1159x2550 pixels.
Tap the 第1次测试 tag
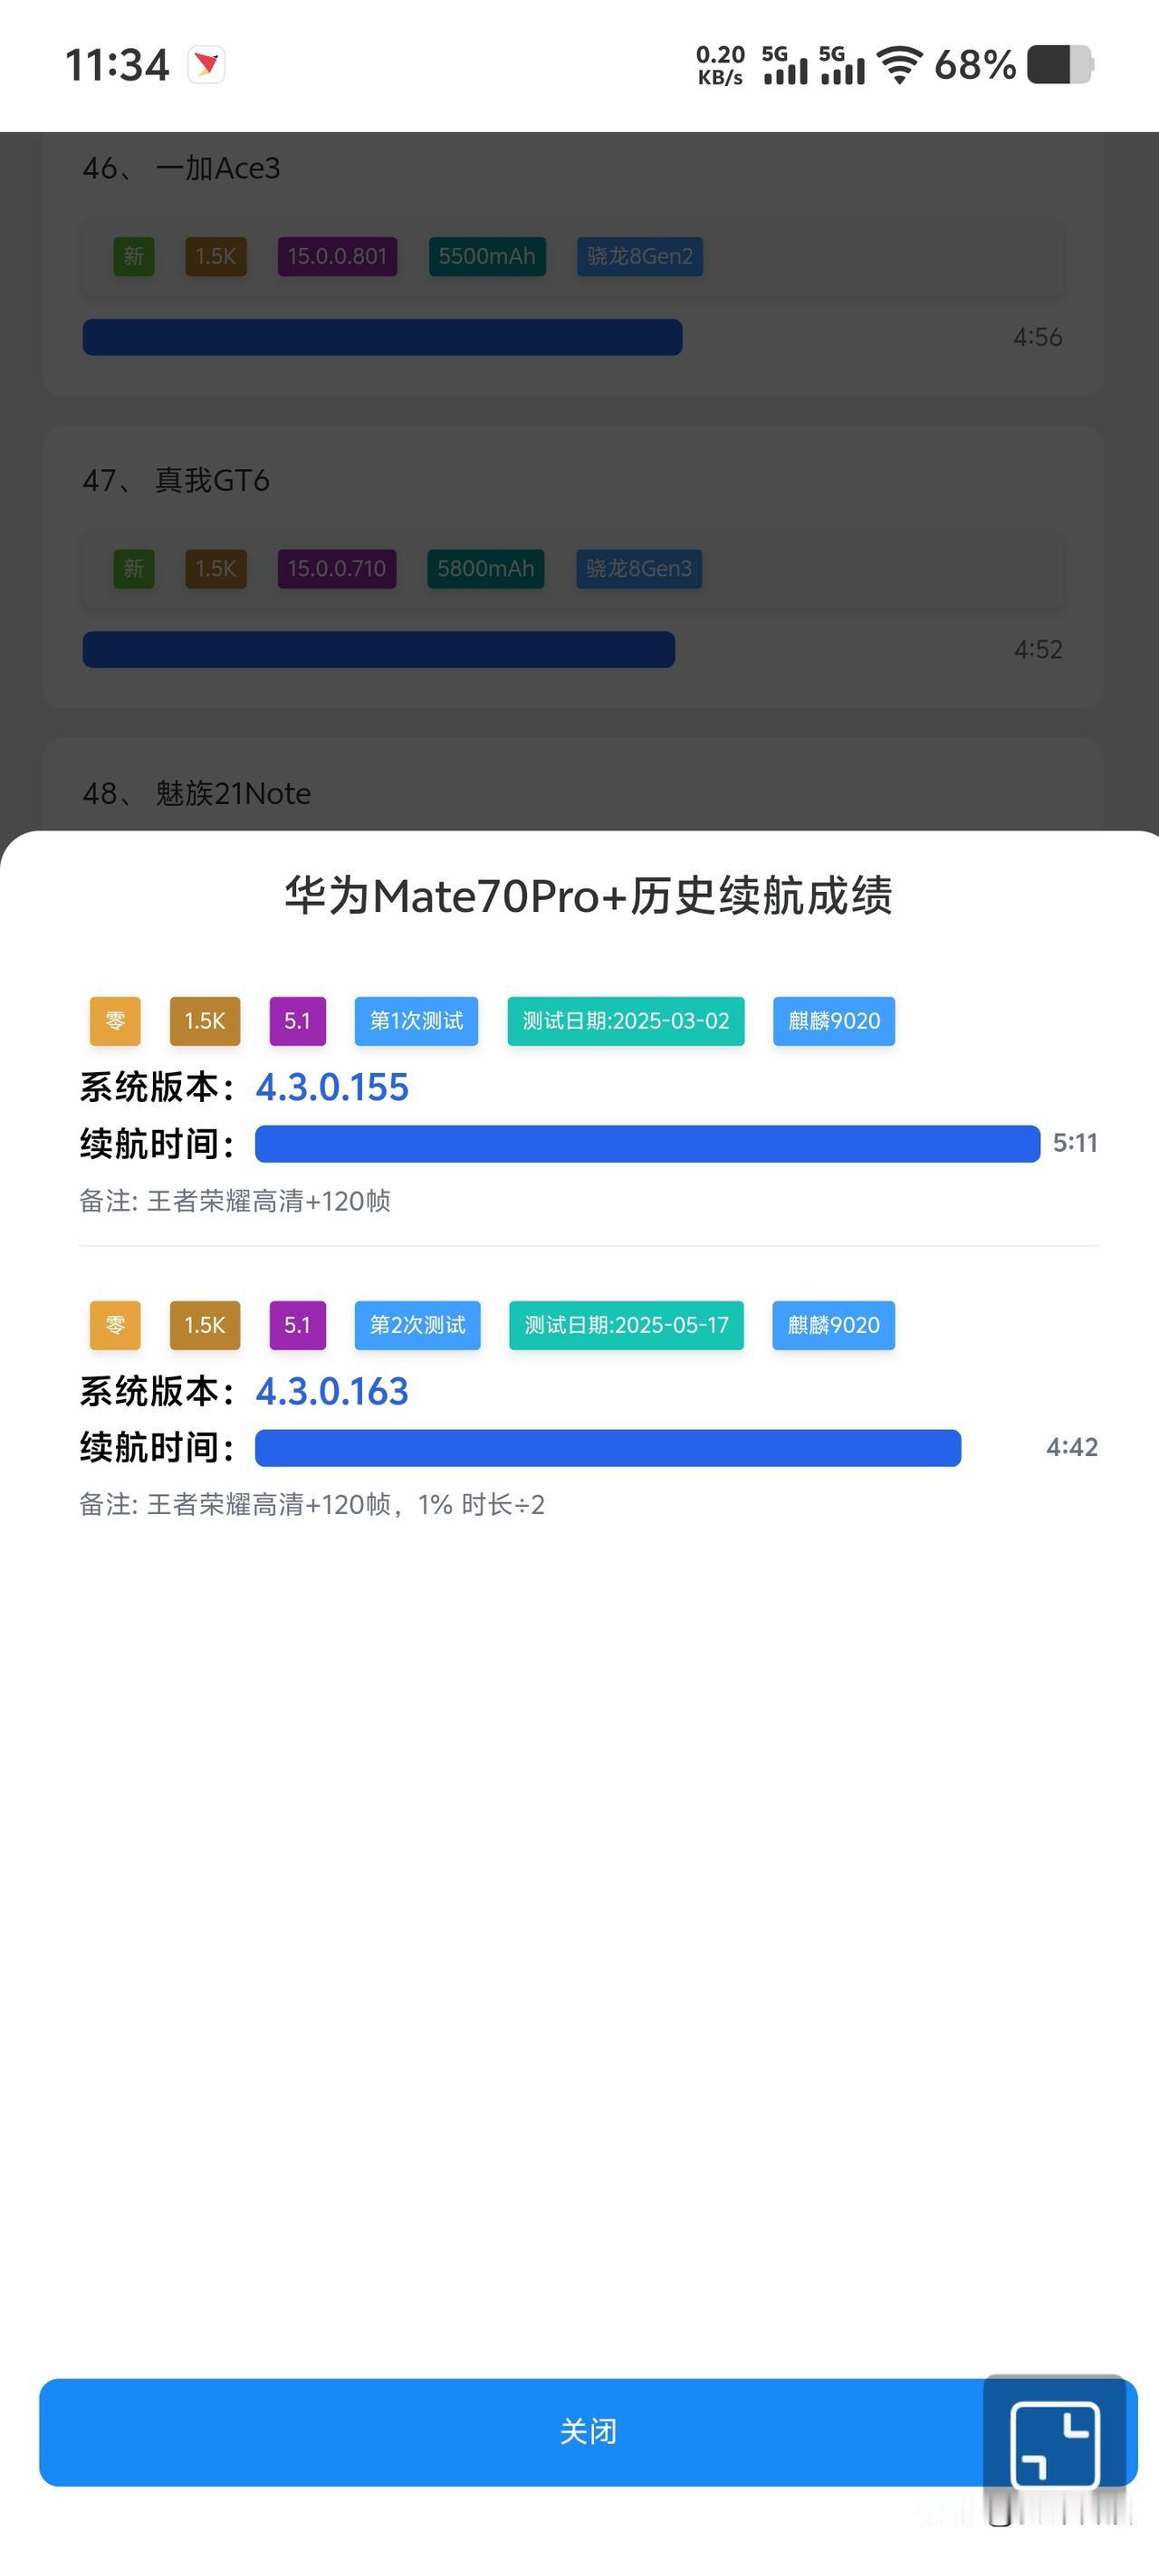(417, 1021)
